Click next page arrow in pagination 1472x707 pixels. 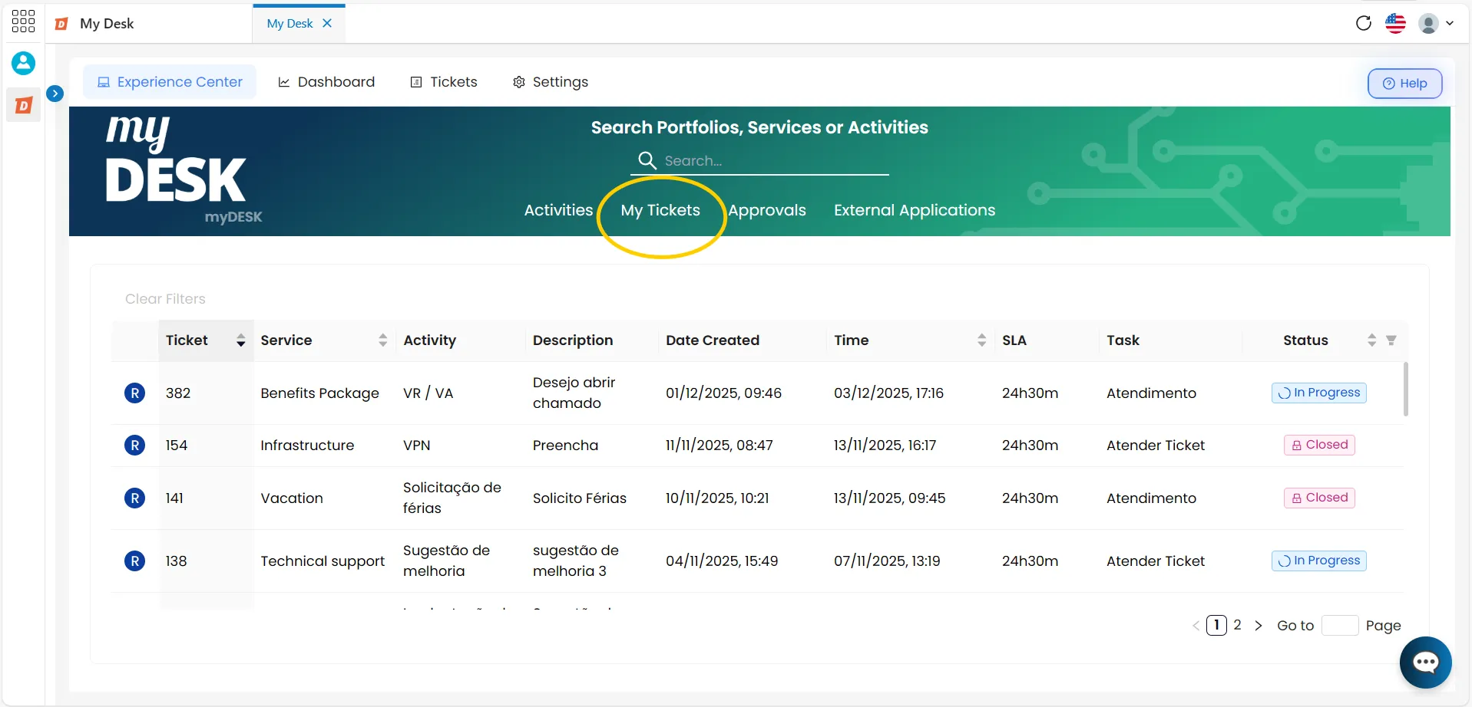click(x=1258, y=626)
